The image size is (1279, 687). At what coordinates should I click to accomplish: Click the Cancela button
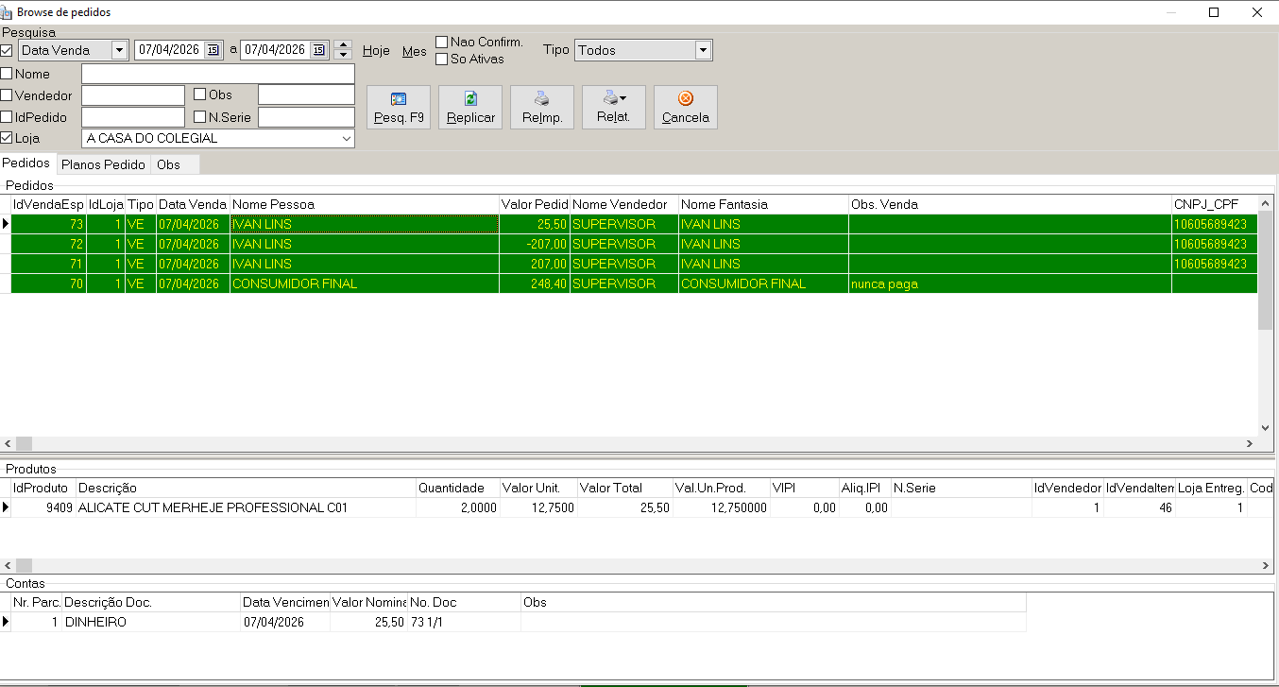point(685,108)
